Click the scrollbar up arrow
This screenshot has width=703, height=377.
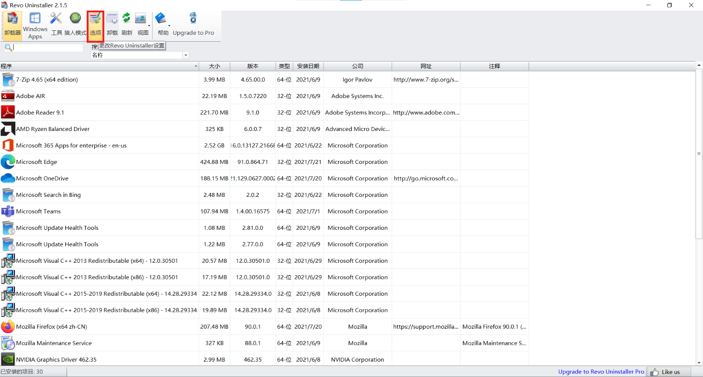pos(699,65)
